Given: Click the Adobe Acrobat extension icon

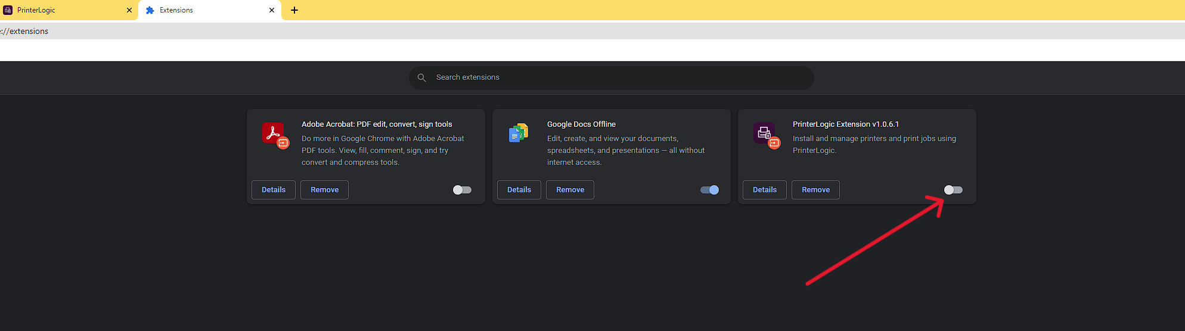Looking at the screenshot, I should tap(275, 135).
